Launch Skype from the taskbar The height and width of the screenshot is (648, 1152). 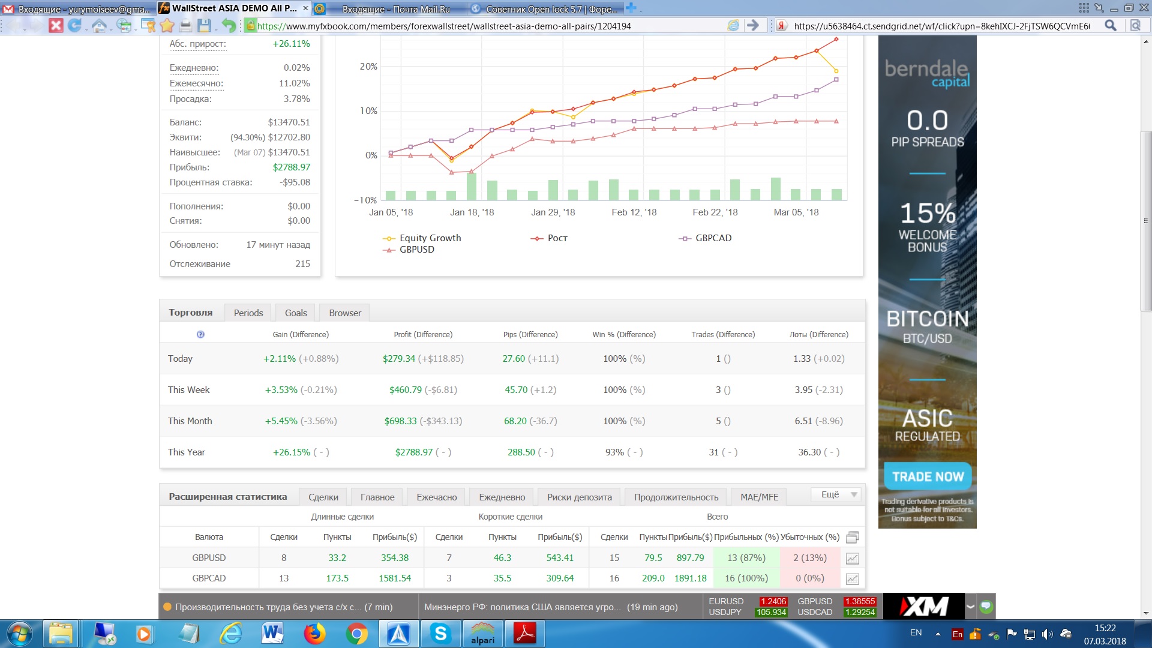[x=440, y=634]
